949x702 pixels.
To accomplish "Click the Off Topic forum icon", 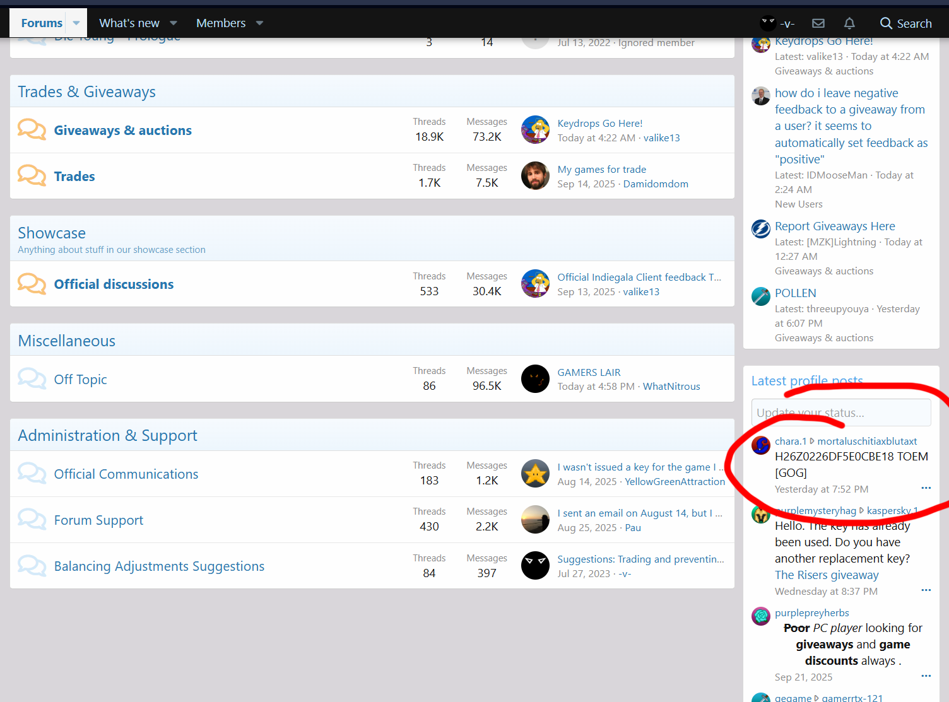I will [32, 378].
